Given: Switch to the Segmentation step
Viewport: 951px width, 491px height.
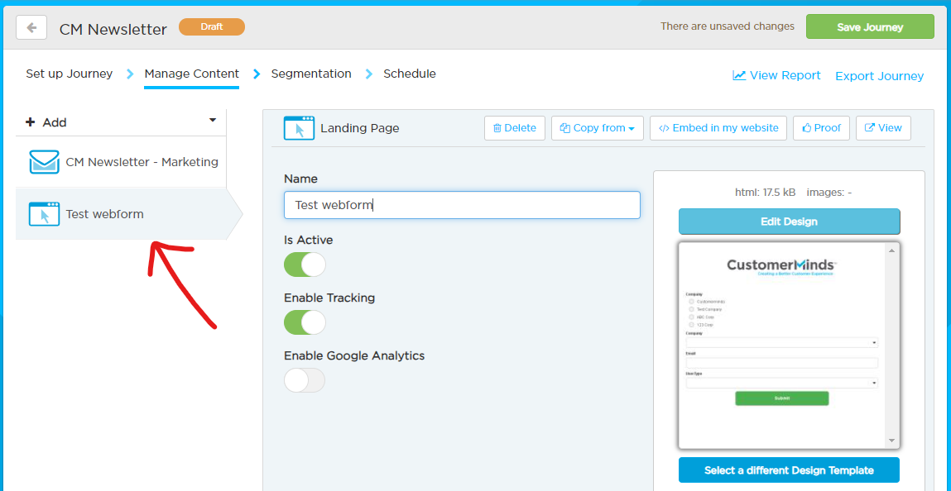Looking at the screenshot, I should pos(311,74).
